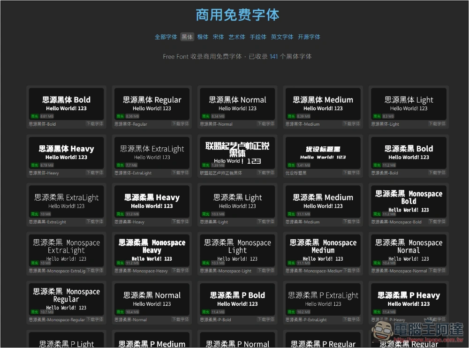Click the 141 font count link
469x348 pixels.
(x=273, y=57)
